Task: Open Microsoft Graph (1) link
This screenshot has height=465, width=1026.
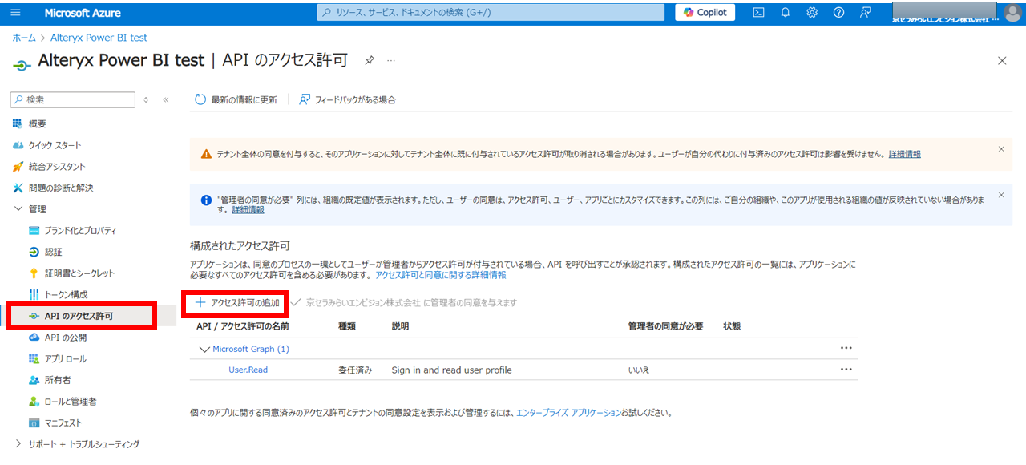Action: point(251,350)
